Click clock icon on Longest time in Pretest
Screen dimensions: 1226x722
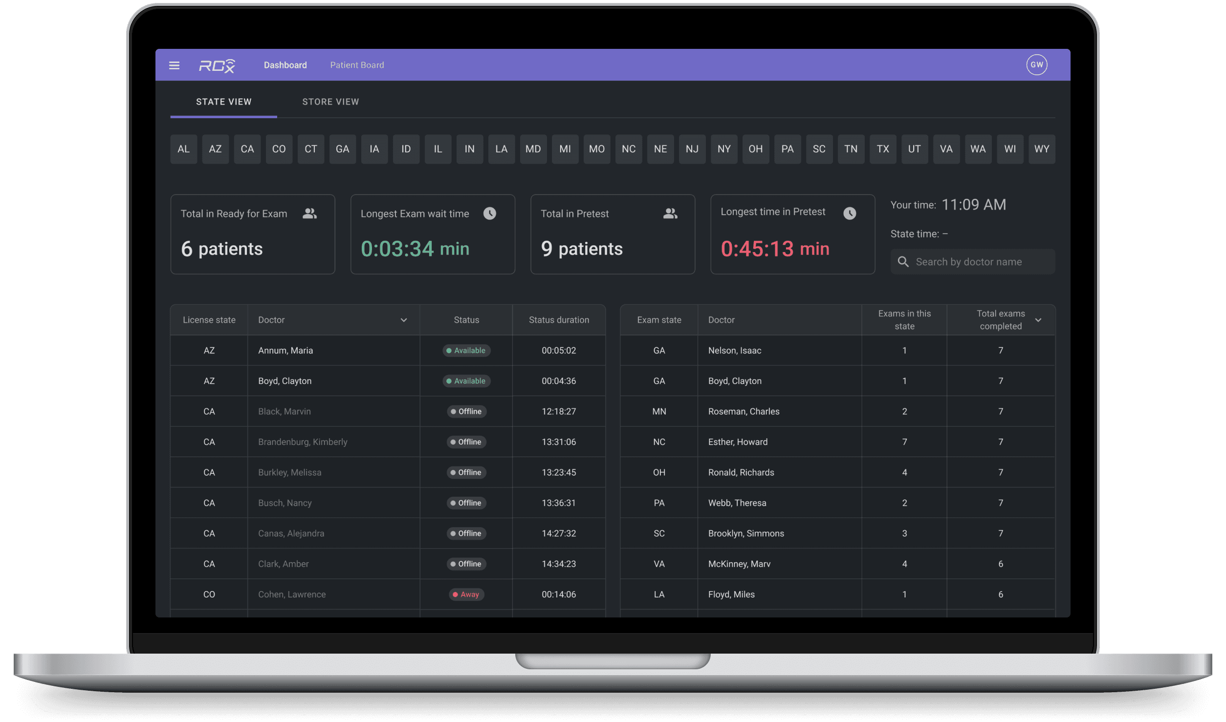pyautogui.click(x=850, y=213)
